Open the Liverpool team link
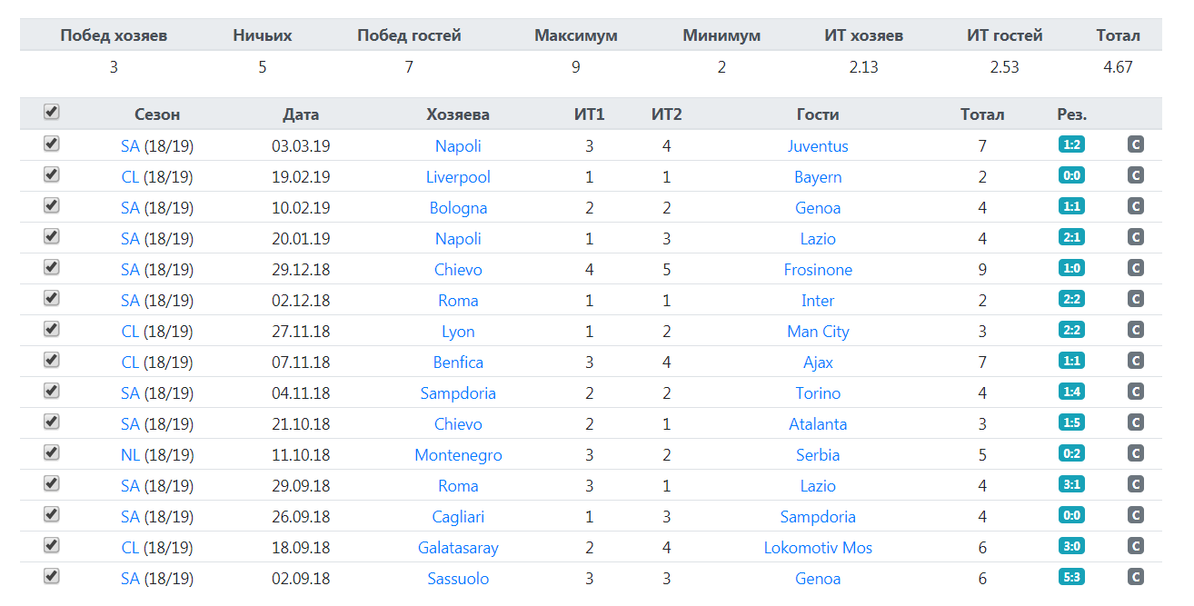Image resolution: width=1194 pixels, height=606 pixels. pos(458,177)
